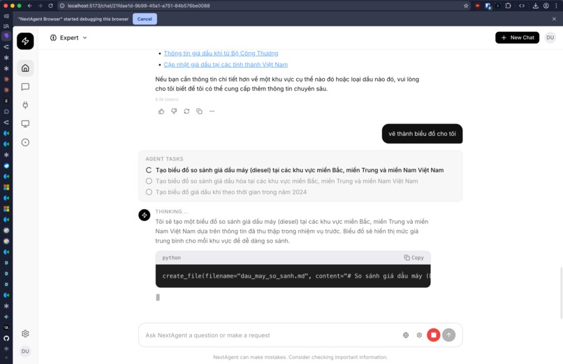Click the page vertical scrollbar
This screenshot has height=364, width=563.
tap(561, 292)
